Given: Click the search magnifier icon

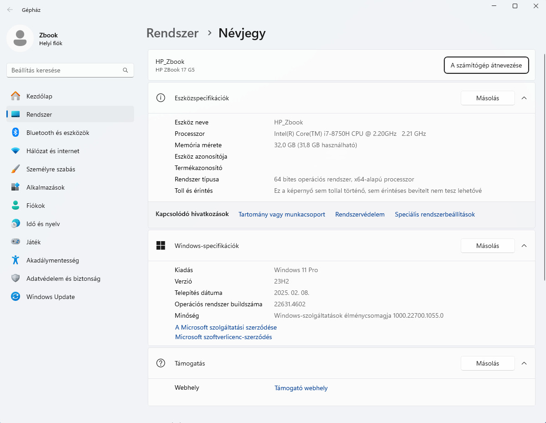Looking at the screenshot, I should pos(125,70).
